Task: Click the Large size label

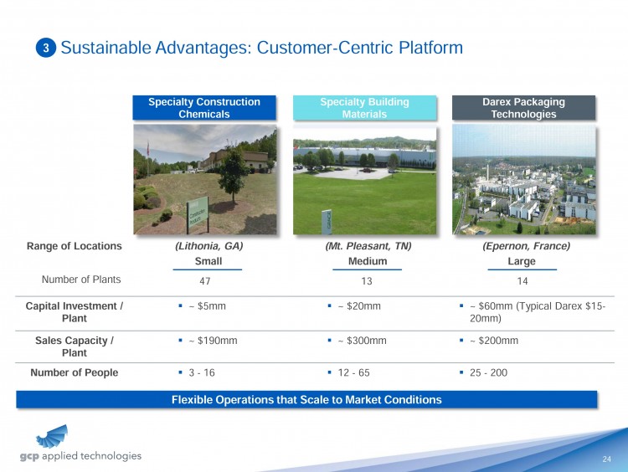Action: 522,261
